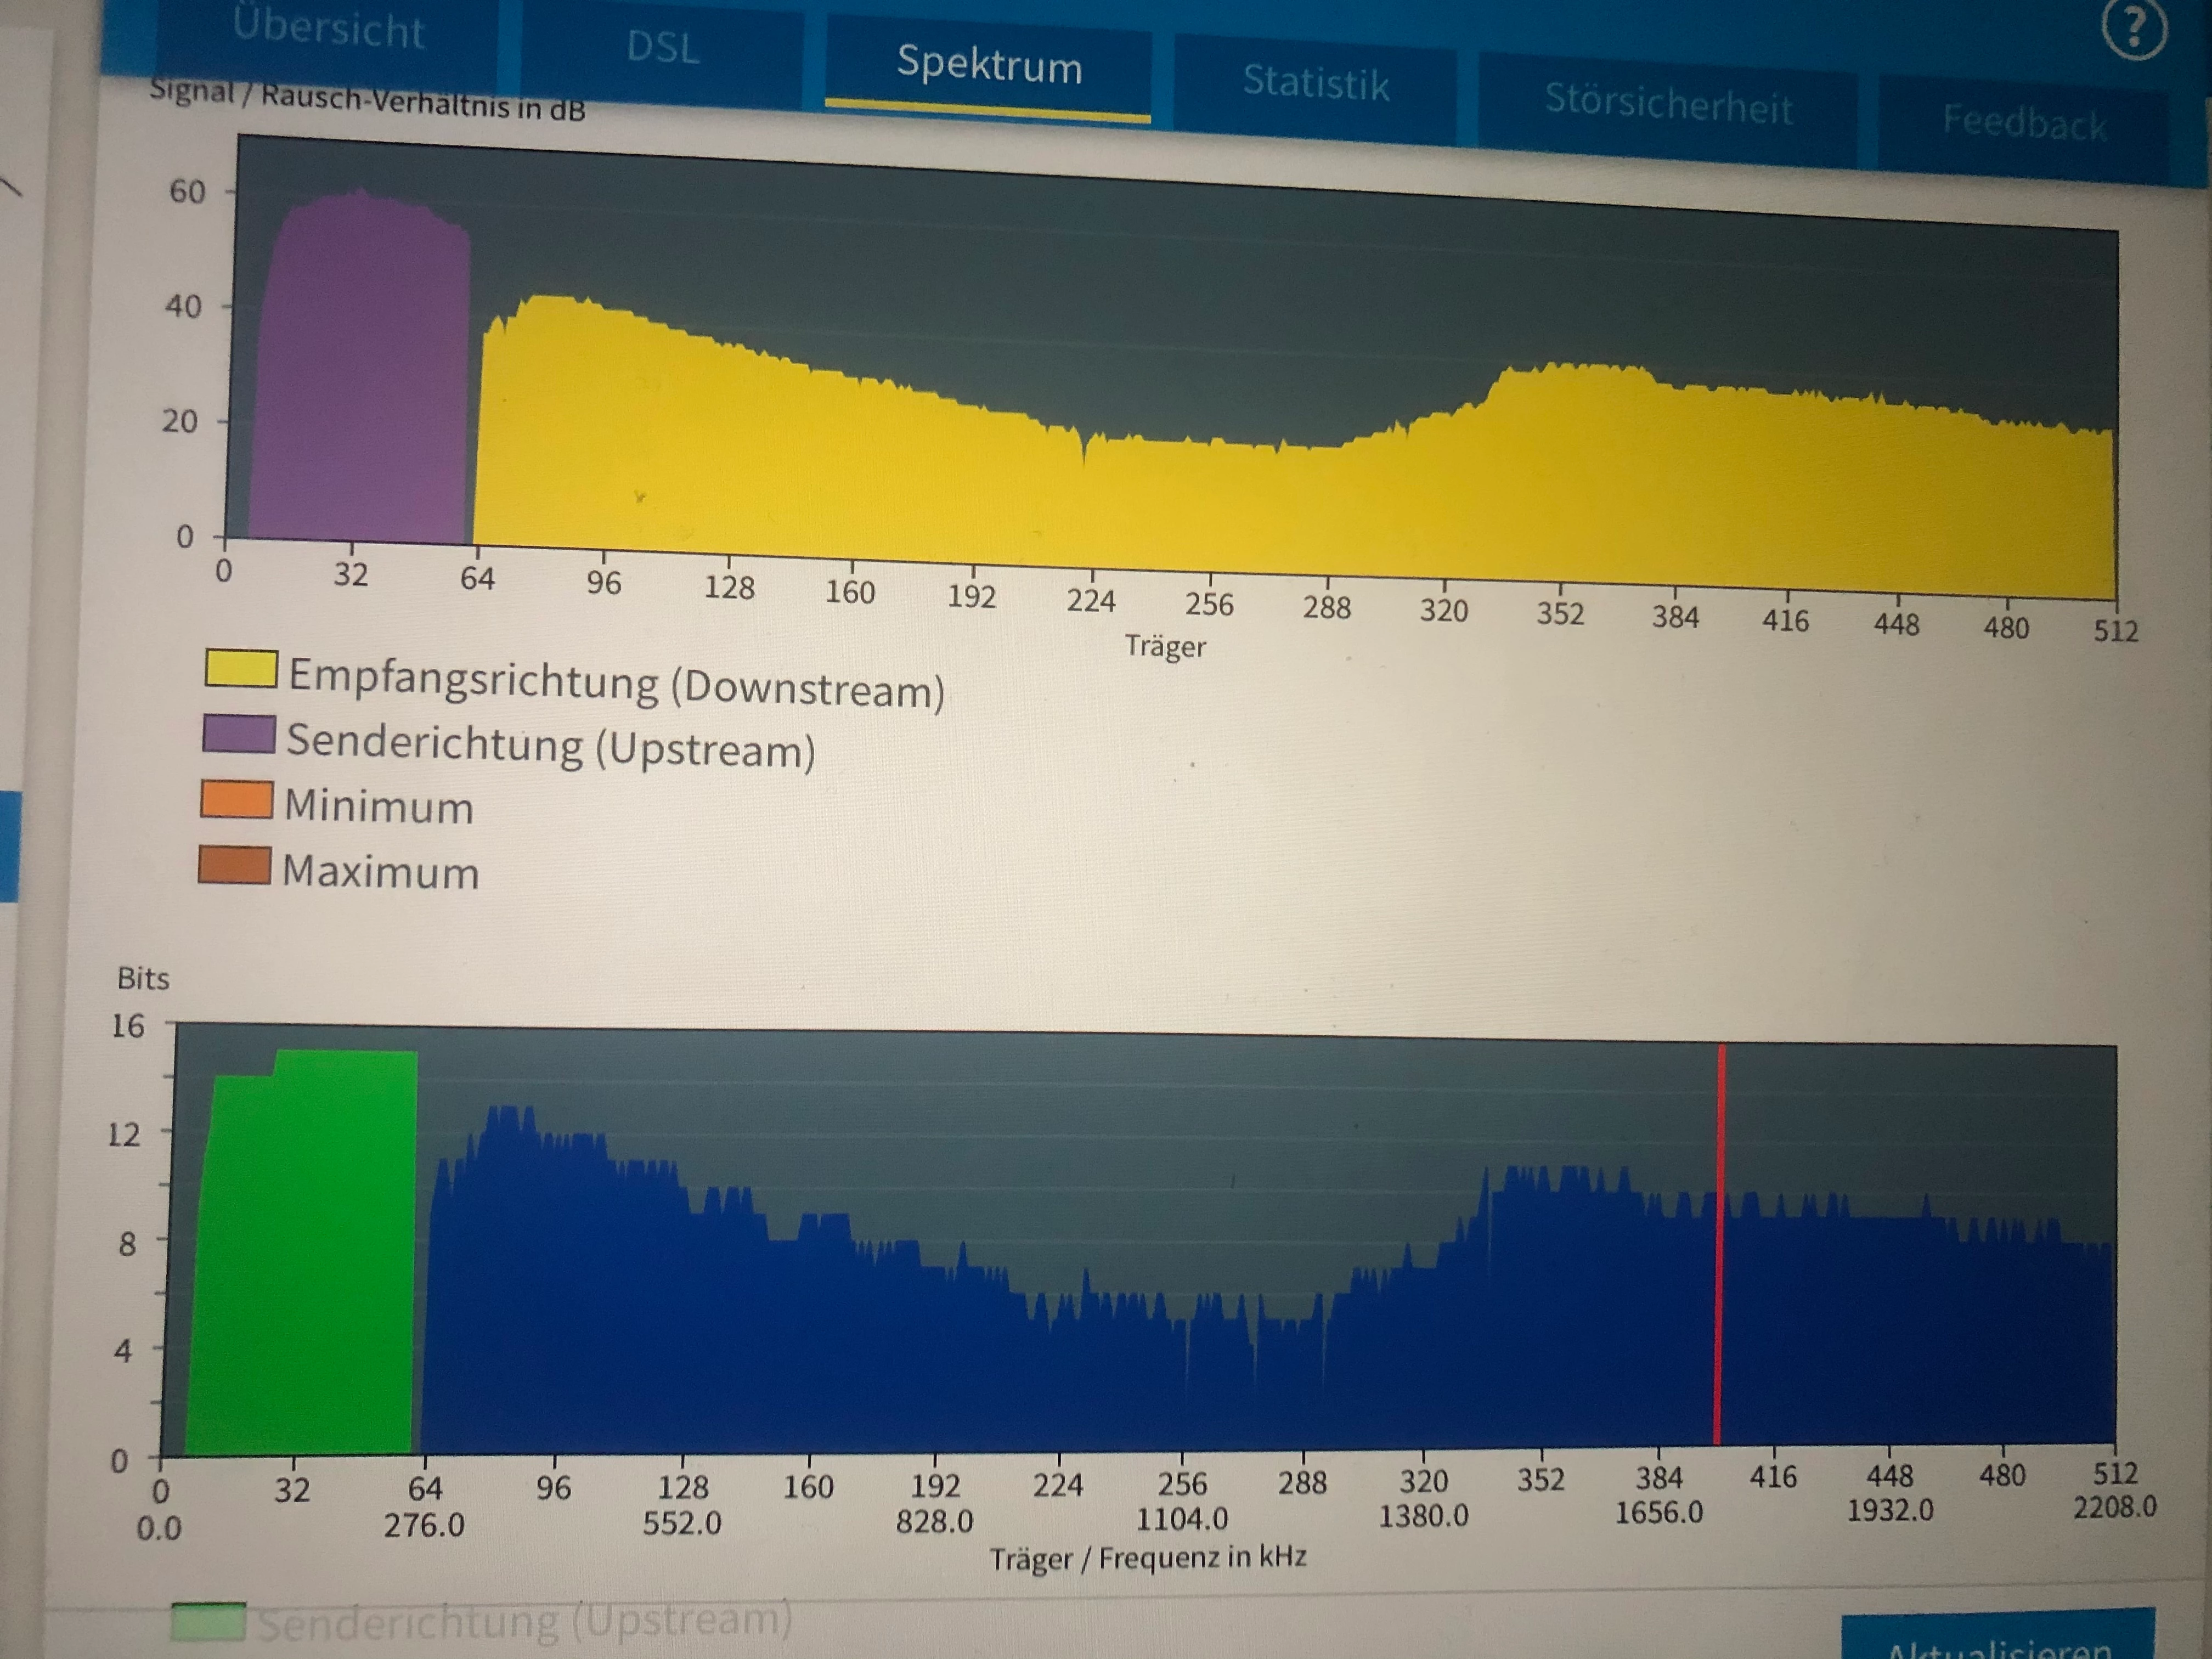The image size is (2212, 1659).
Task: Click the yellow Downstream legend swatch
Action: pyautogui.click(x=241, y=668)
